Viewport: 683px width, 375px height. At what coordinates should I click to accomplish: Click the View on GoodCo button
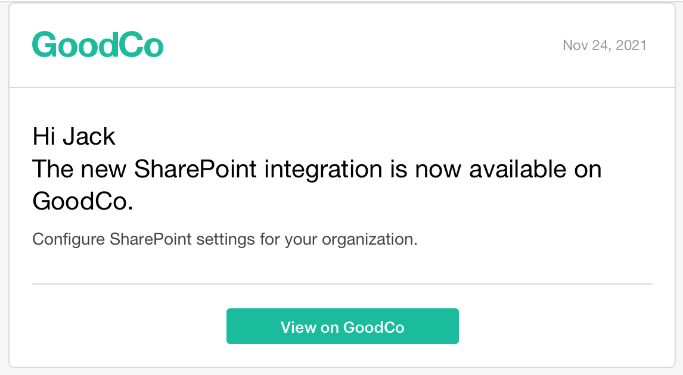pyautogui.click(x=342, y=326)
